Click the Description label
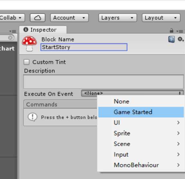 tap(40, 71)
